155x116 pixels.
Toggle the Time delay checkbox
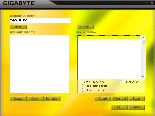[123, 82]
